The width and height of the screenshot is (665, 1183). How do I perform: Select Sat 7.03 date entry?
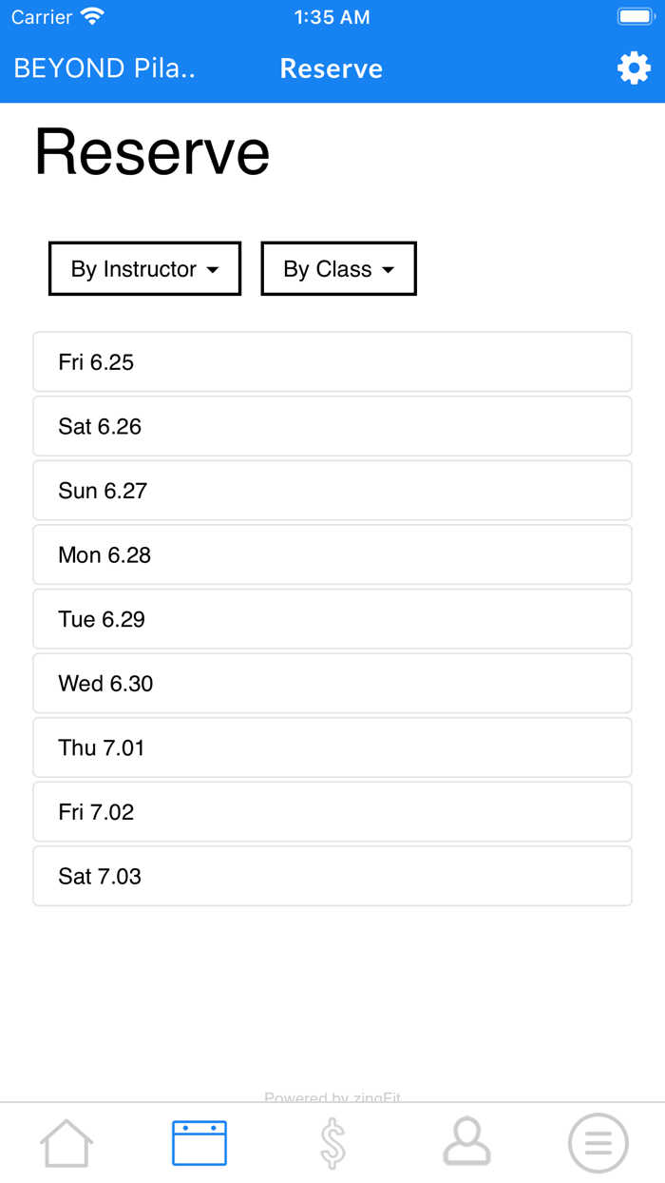(x=332, y=876)
